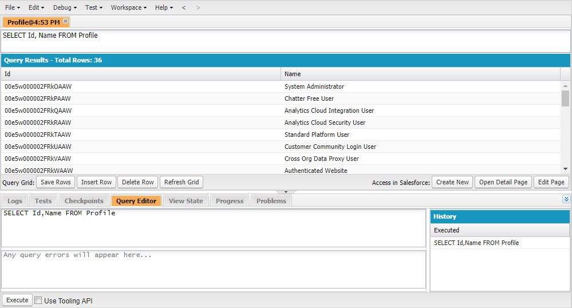Click Open Detail Page button
Screen dimensions: 572x308
click(503, 182)
